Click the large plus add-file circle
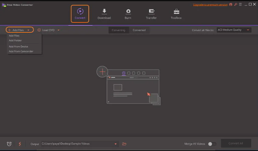Screen dimensions: 258x151 (102, 71)
